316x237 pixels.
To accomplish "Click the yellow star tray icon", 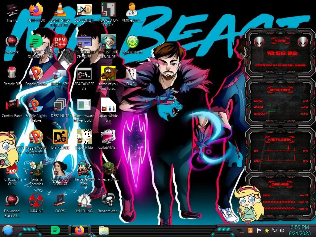I will tap(267, 230).
